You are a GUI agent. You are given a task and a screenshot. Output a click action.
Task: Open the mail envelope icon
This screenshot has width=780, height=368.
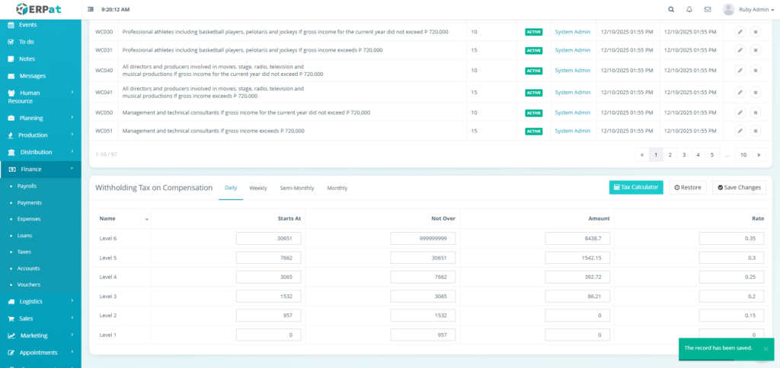pyautogui.click(x=708, y=9)
